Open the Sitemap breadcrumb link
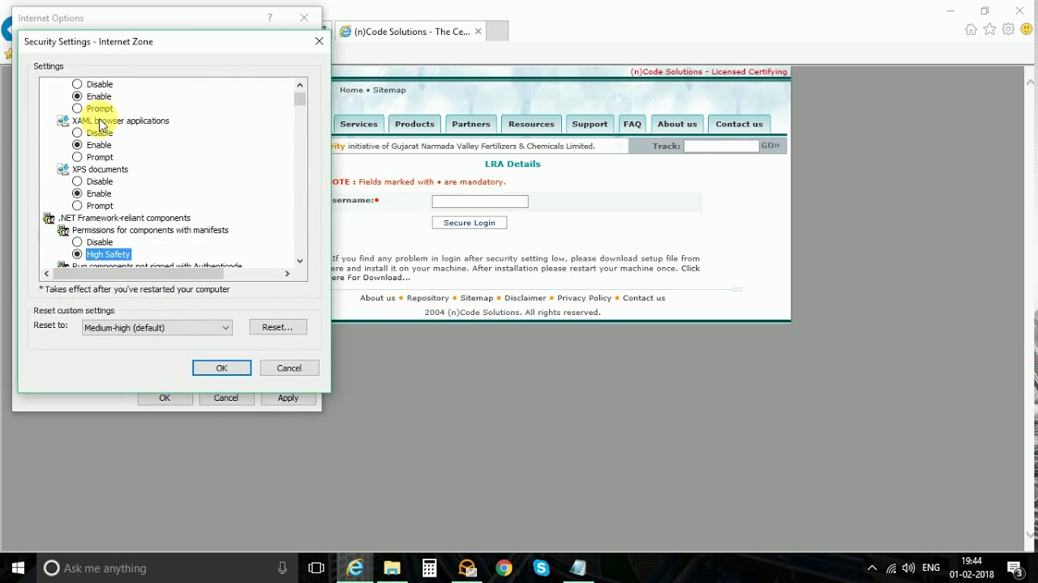The height and width of the screenshot is (583, 1038). [389, 90]
